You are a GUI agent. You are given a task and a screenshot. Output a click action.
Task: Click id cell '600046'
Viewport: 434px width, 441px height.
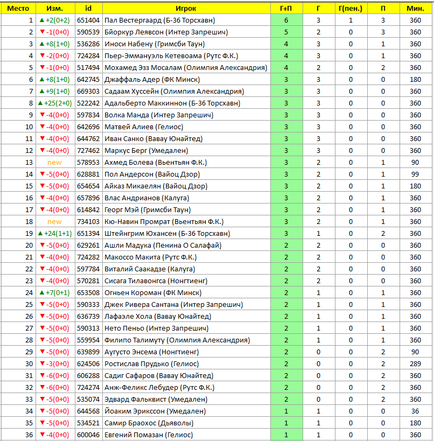click(x=88, y=435)
